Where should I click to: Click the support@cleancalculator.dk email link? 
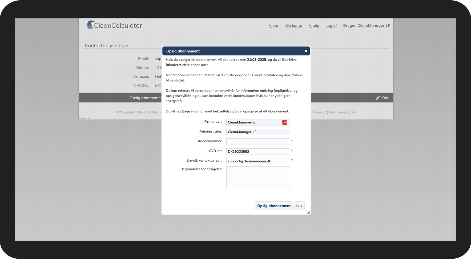pyautogui.click(x=335, y=112)
